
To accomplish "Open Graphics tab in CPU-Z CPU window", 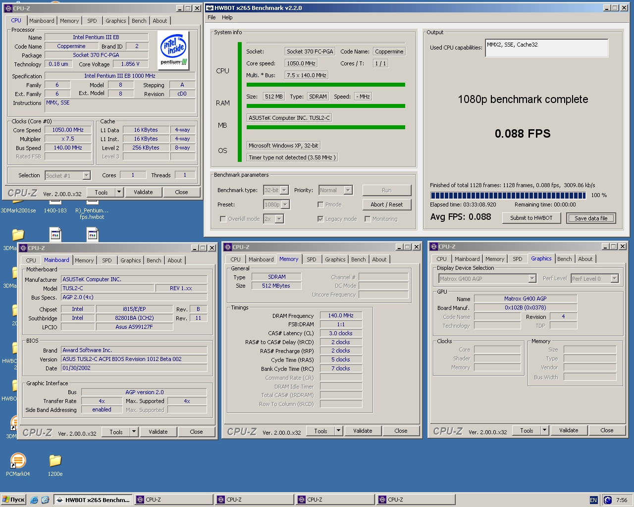I will point(116,21).
